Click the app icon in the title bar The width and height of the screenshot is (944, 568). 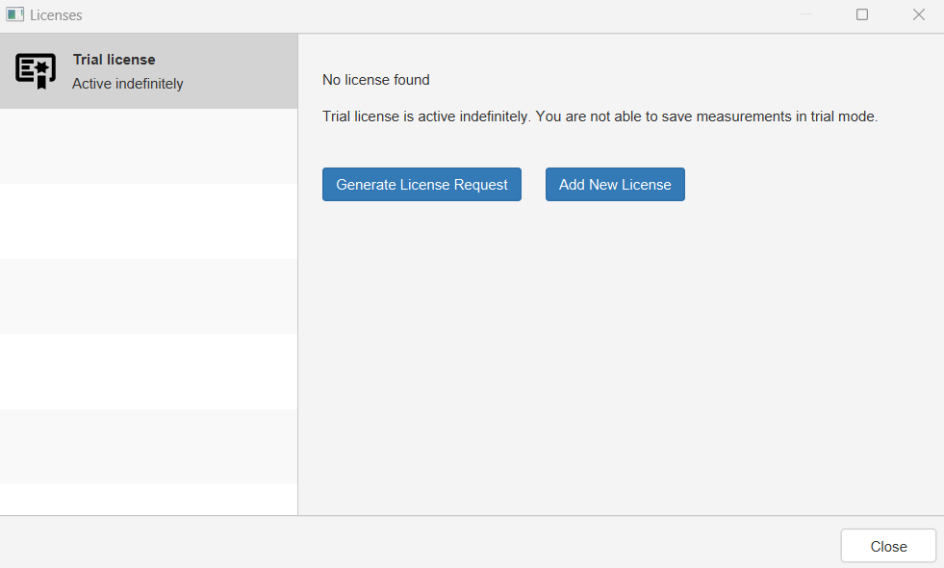(14, 15)
